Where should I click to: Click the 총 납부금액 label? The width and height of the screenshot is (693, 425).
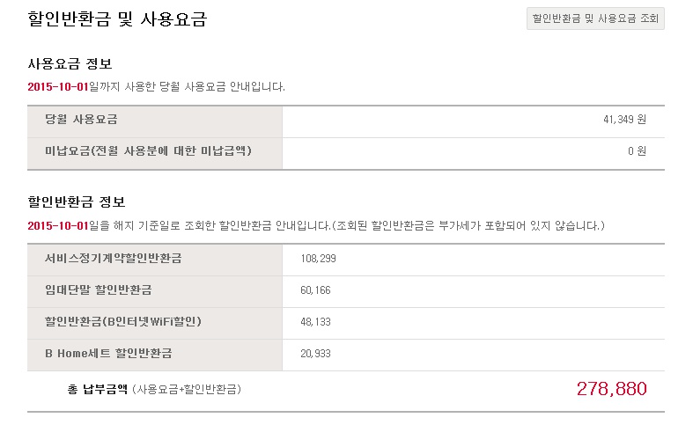click(97, 389)
